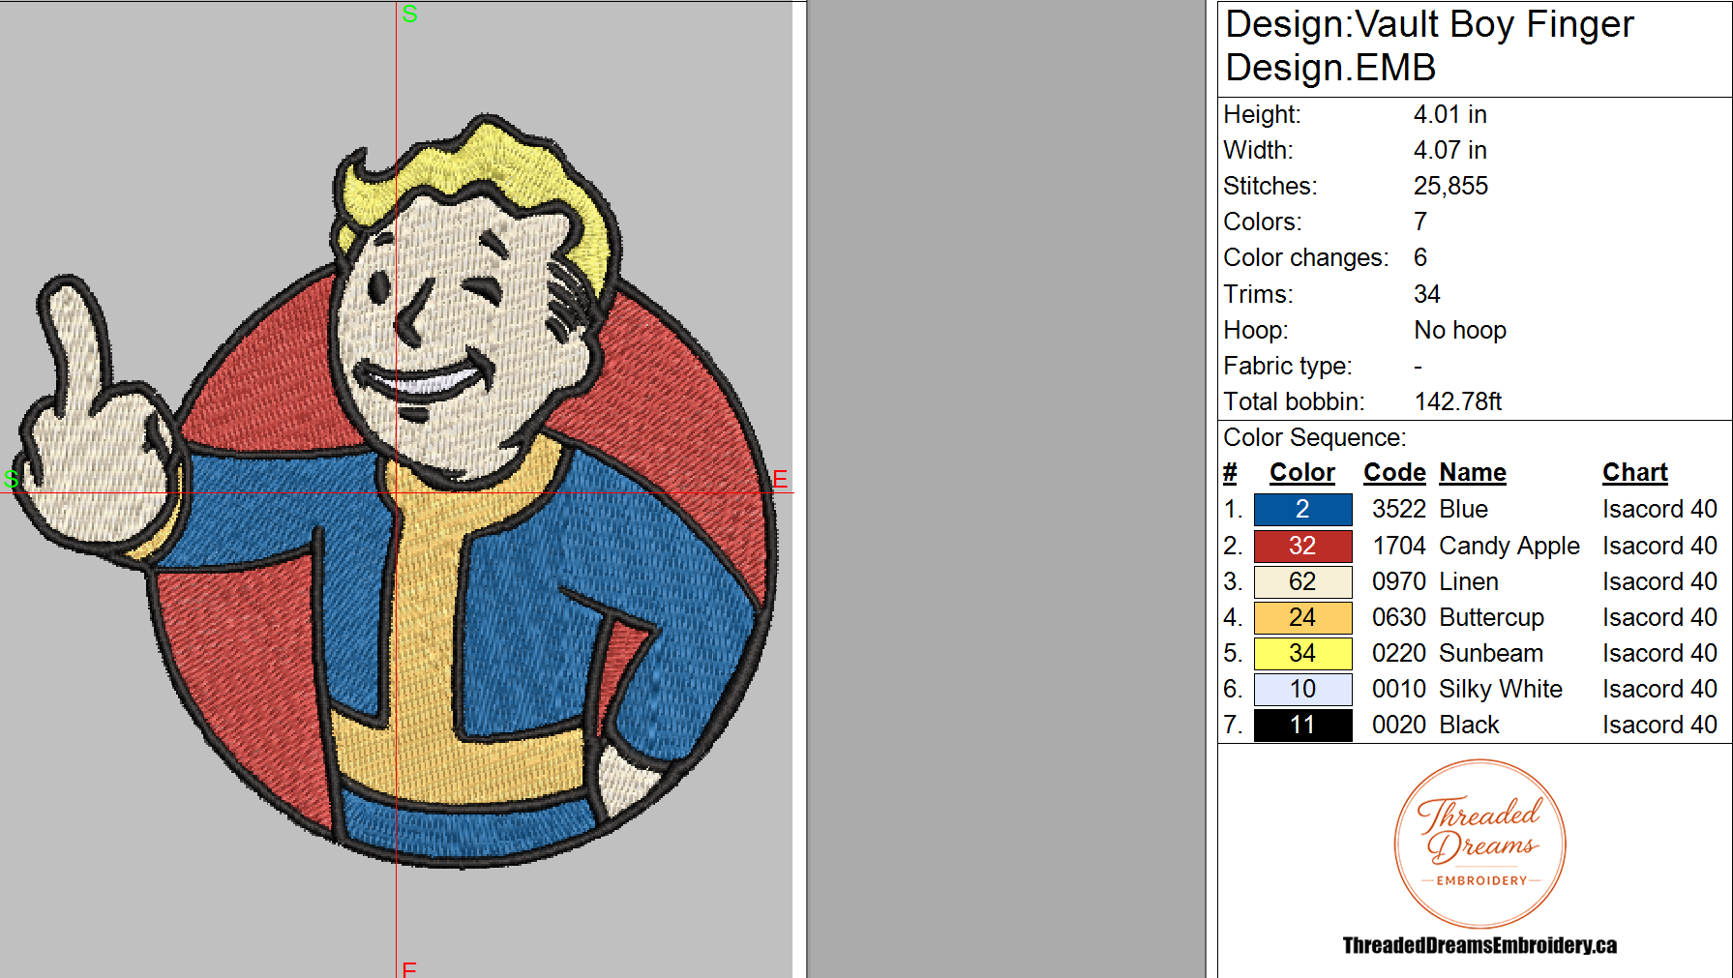
Task: Click the 'Chart' column header
Action: (1635, 472)
